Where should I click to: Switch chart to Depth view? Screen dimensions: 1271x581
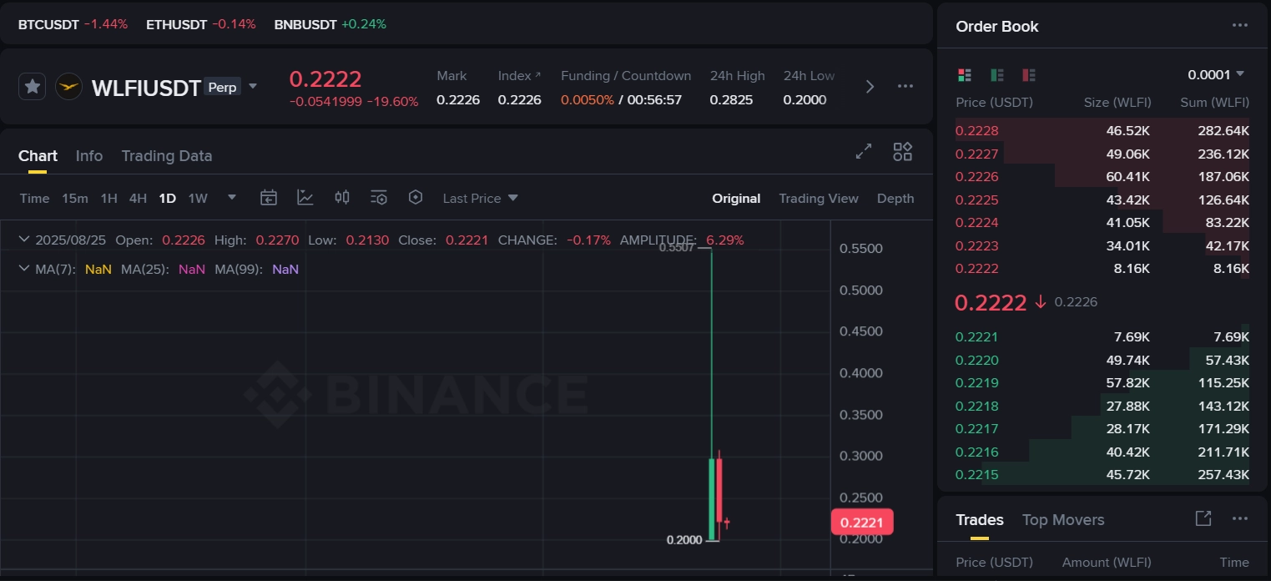coord(895,198)
